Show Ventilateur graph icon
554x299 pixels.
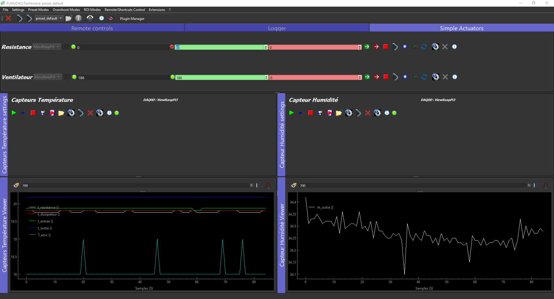coord(415,77)
